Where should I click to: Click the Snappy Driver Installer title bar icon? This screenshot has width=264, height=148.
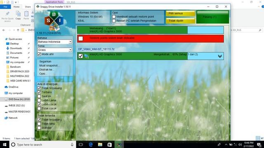(x=38, y=7)
